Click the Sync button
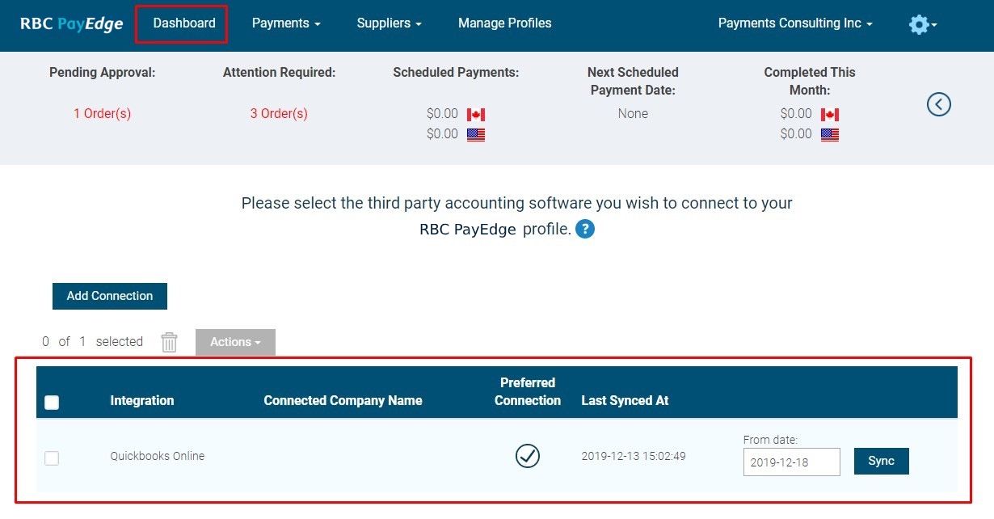The height and width of the screenshot is (519, 994). click(882, 461)
